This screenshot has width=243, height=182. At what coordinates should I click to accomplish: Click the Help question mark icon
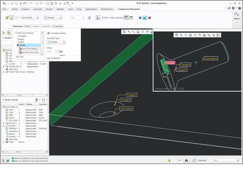(240, 8)
